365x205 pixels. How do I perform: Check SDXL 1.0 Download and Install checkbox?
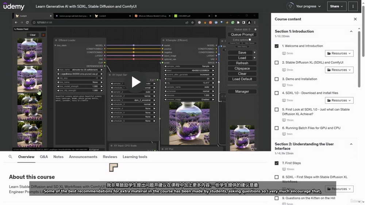pos(277,93)
